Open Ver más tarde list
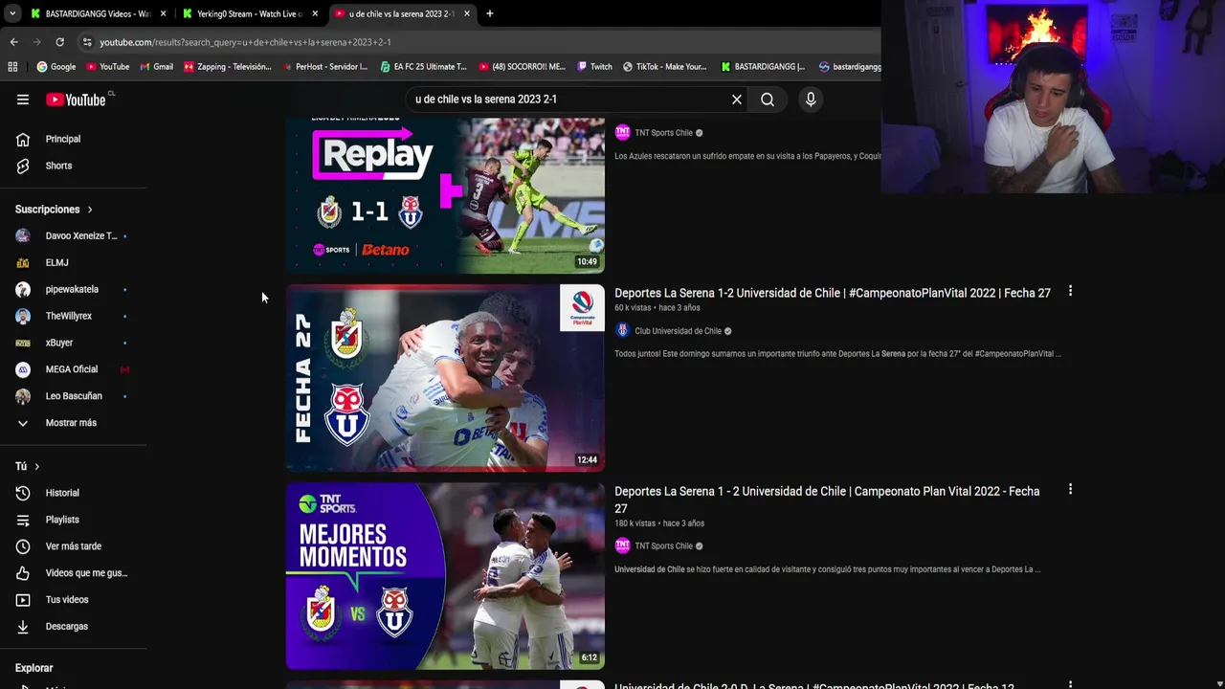This screenshot has width=1225, height=689. click(x=74, y=546)
